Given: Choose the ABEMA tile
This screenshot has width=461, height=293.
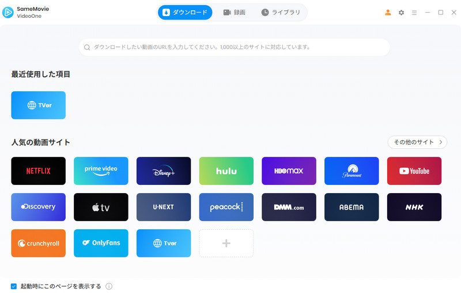Looking at the screenshot, I should pos(352,207).
